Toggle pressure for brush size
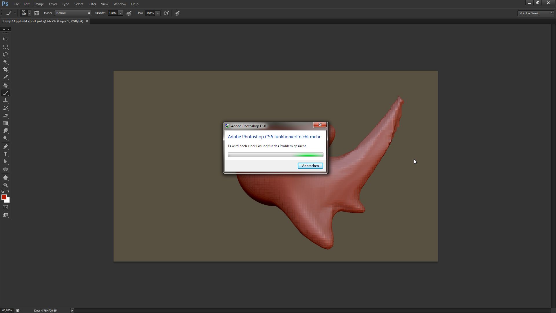Viewport: 556px width, 313px height. coord(177,13)
